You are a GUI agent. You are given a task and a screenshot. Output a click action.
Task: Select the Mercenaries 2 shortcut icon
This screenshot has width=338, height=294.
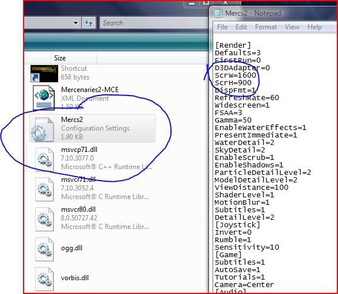[44, 74]
